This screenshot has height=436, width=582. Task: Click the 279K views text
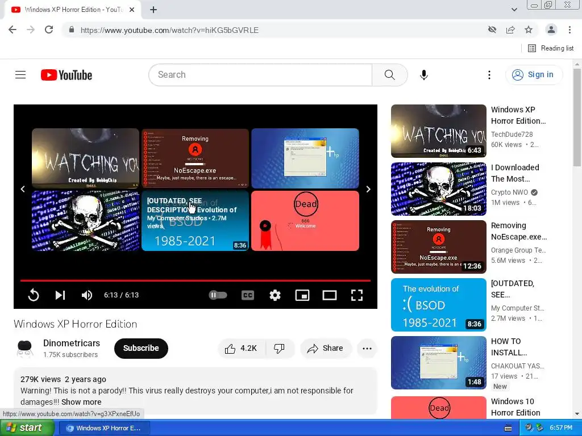click(x=40, y=379)
